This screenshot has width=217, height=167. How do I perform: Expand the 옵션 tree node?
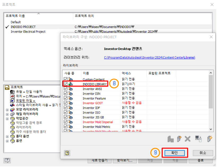[7, 141]
